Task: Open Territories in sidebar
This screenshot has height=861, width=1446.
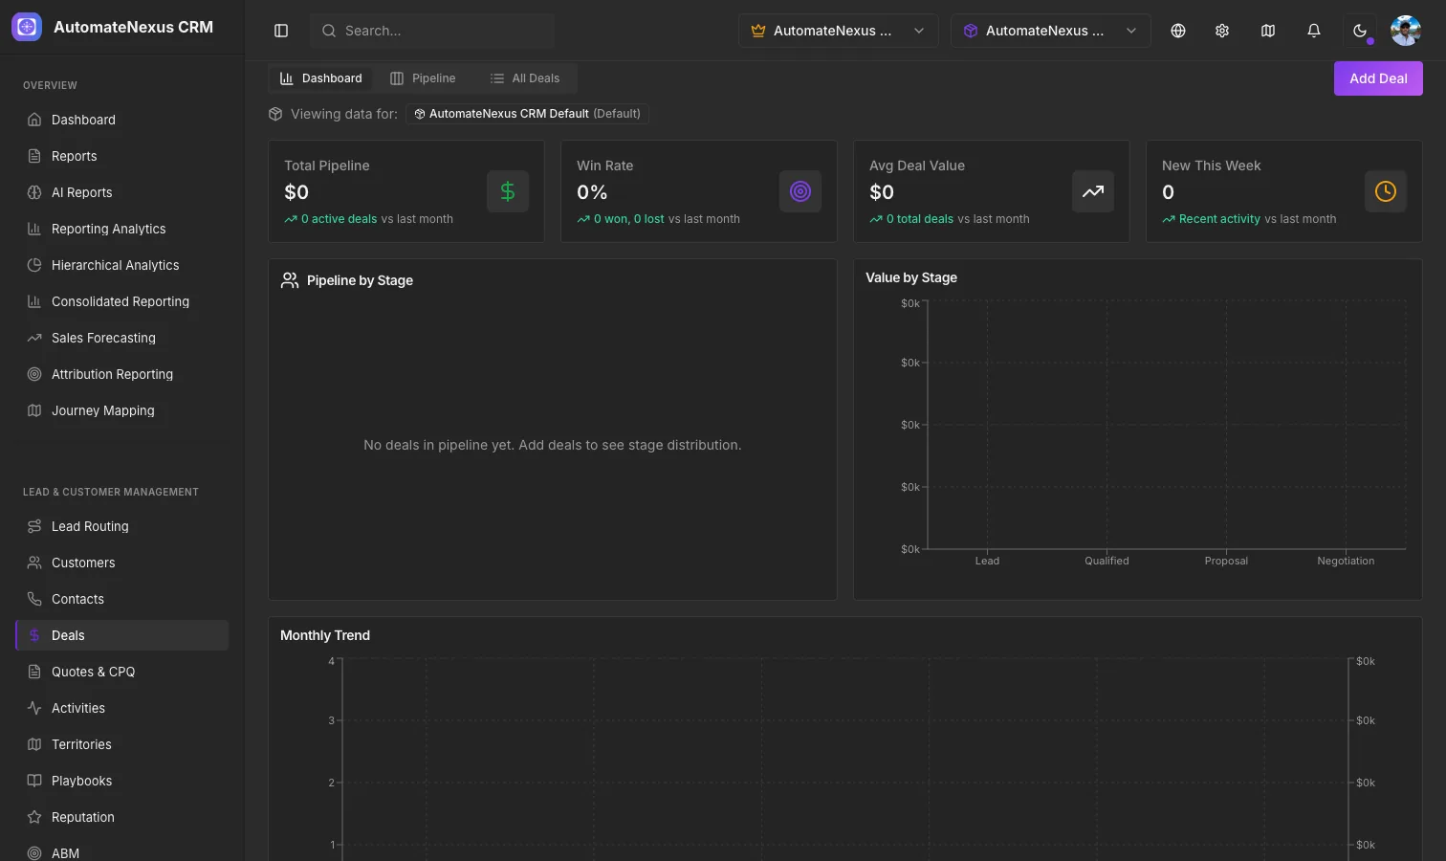Action: (122, 744)
